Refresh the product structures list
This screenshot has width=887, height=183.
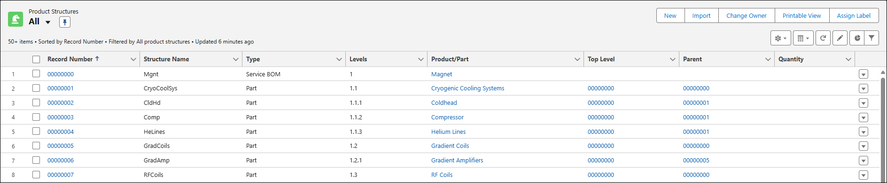point(823,38)
